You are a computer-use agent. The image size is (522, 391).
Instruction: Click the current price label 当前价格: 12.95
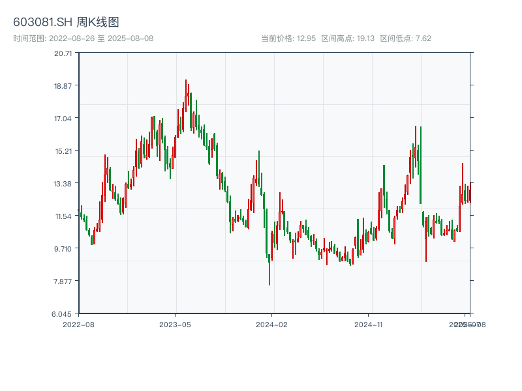pos(288,38)
